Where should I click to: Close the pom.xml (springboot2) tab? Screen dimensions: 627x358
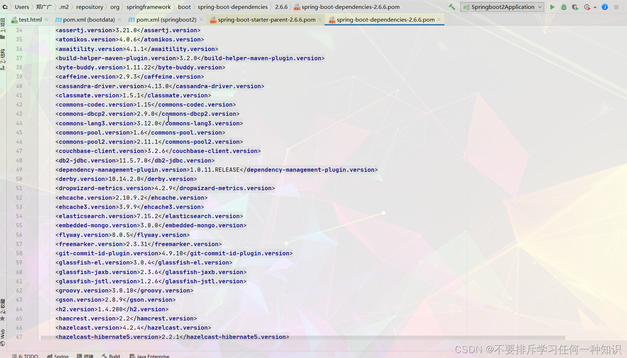pyautogui.click(x=201, y=19)
